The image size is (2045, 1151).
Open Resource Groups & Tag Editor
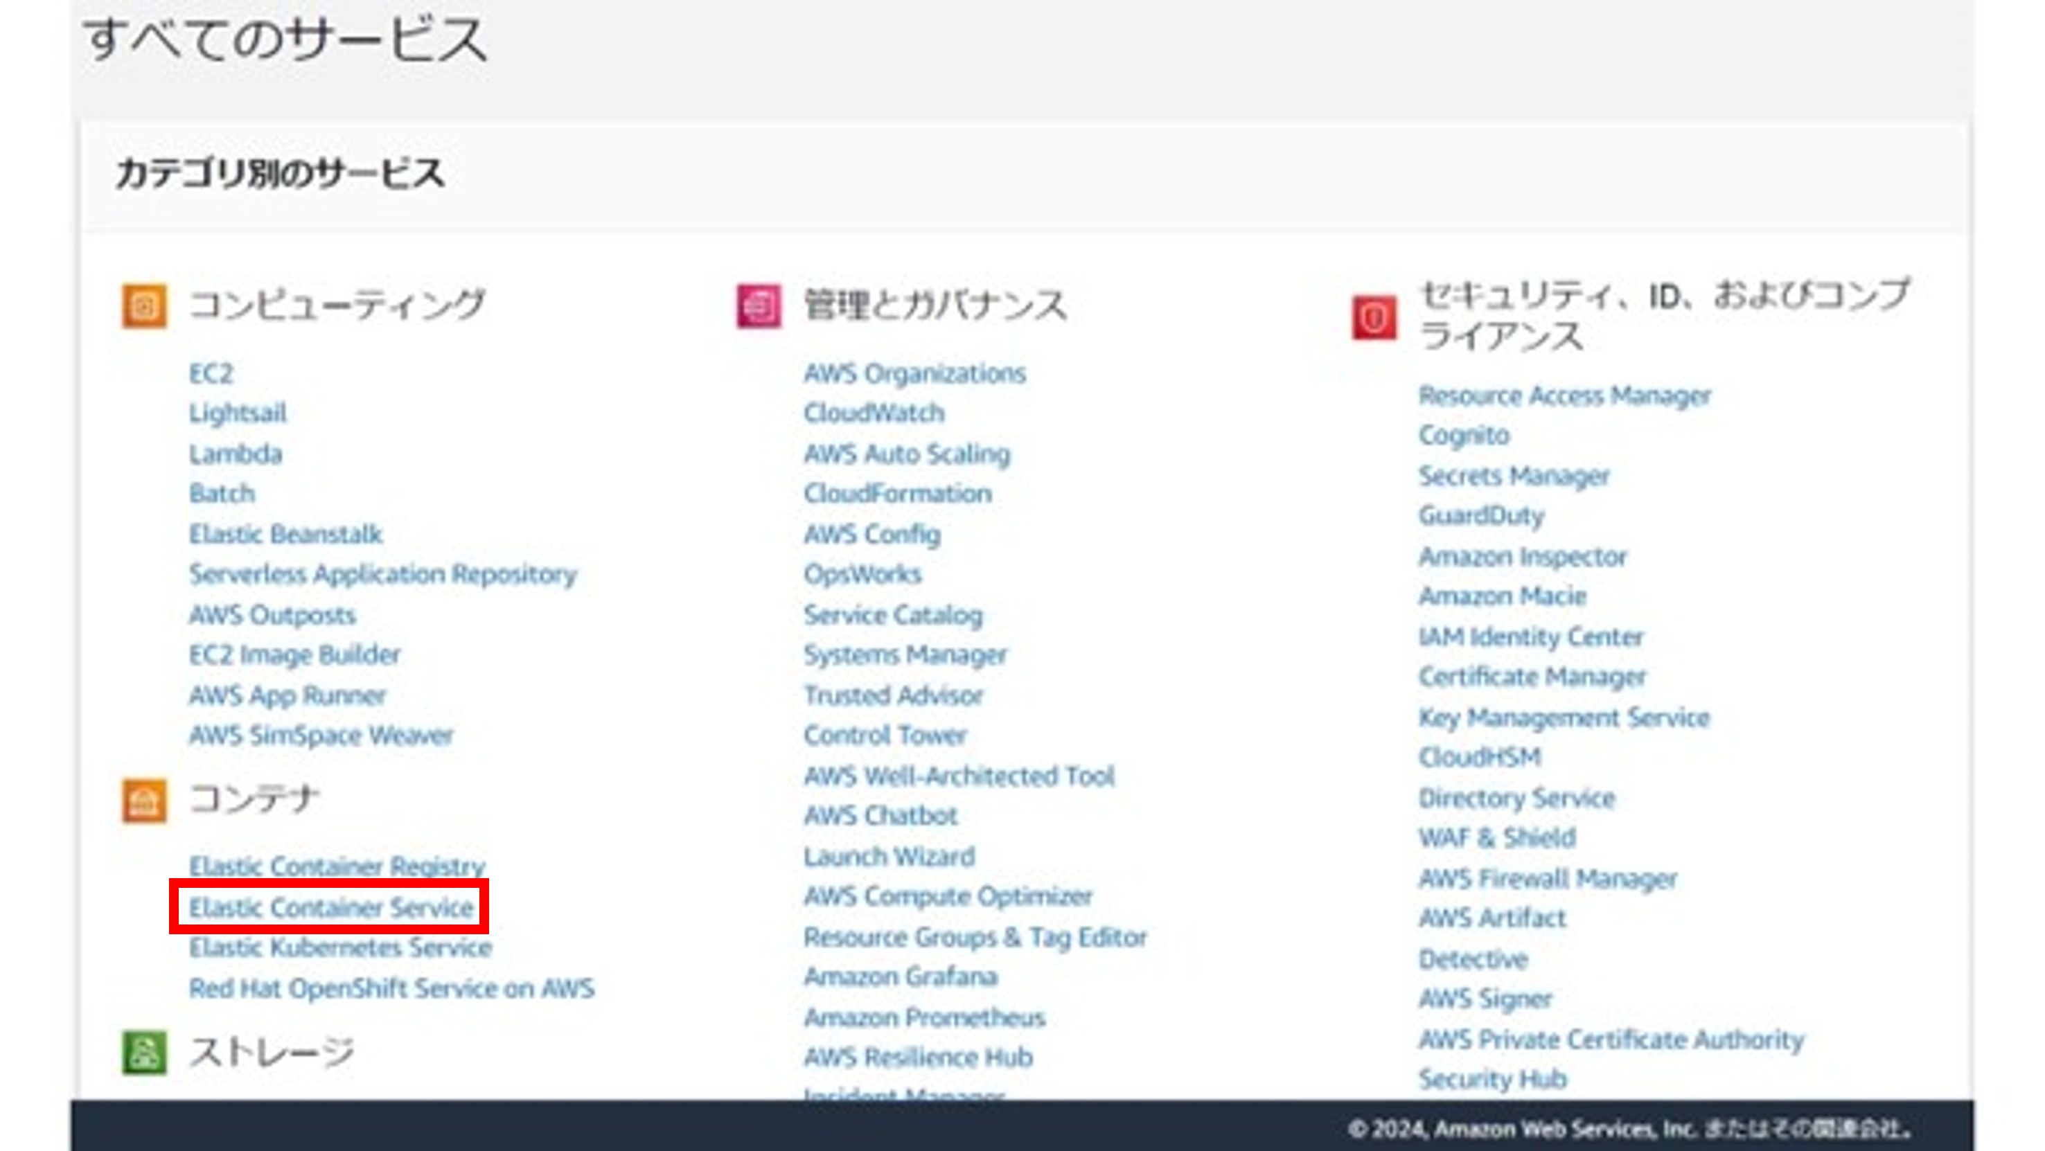975,938
